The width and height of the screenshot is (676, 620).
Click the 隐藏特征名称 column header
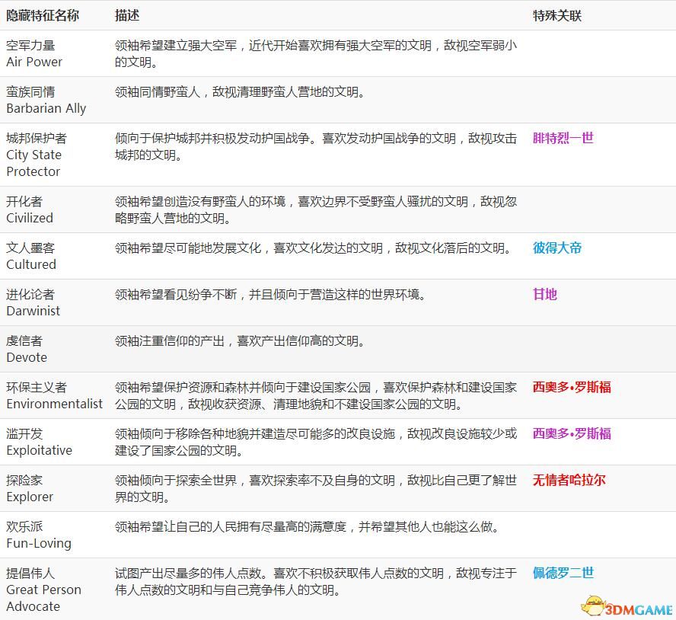[43, 15]
